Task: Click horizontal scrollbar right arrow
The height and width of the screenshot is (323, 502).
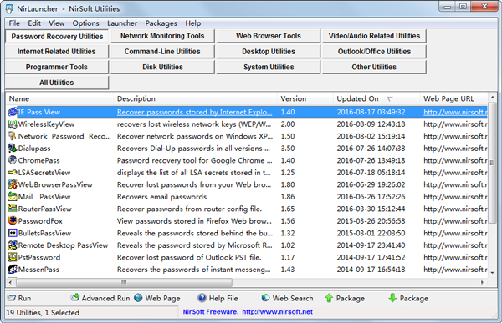Action: (482, 282)
